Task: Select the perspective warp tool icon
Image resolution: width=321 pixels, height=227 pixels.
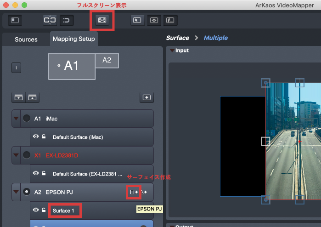Action: 170,20
